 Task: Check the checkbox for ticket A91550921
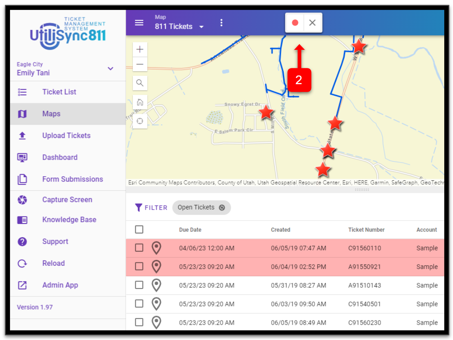[139, 266]
